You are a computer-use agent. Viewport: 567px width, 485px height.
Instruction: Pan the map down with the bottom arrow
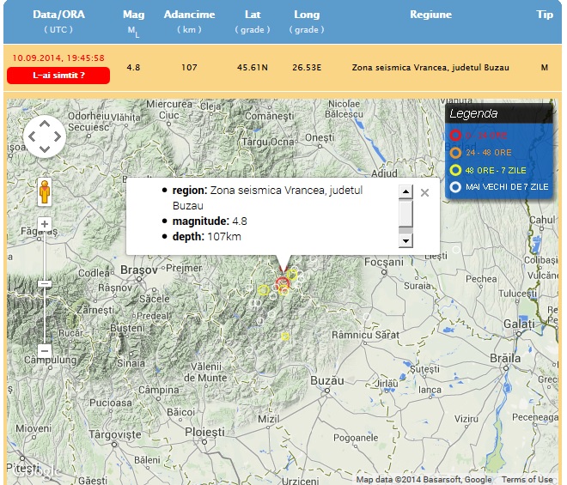point(45,149)
